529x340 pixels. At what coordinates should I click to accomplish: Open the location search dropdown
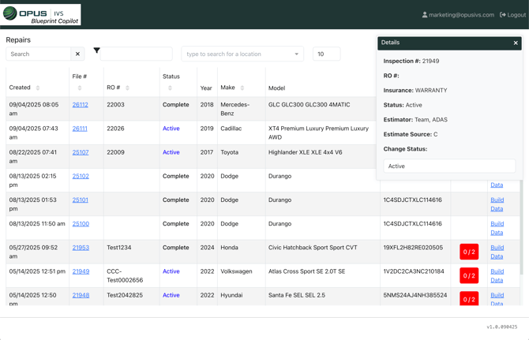pos(242,54)
